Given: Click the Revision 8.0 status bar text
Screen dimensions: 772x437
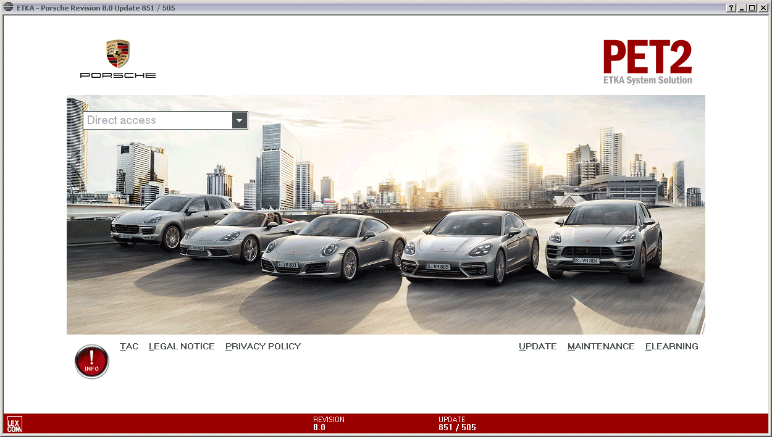Looking at the screenshot, I should pyautogui.click(x=328, y=423).
